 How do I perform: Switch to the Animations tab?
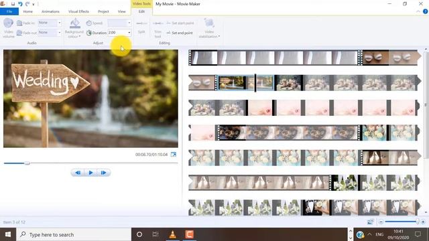(x=50, y=11)
